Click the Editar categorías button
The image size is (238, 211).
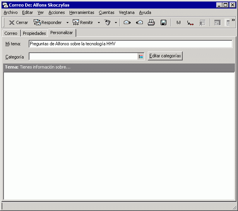coord(165,56)
